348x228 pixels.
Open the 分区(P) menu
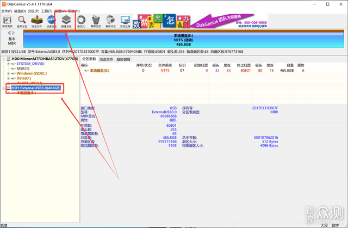[x=34, y=11]
